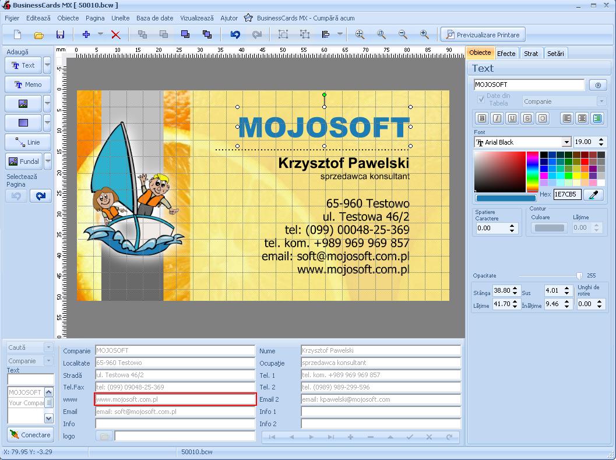Click the first magnifier zoom icon
Image resolution: width=616 pixels, height=460 pixels.
pos(360,34)
